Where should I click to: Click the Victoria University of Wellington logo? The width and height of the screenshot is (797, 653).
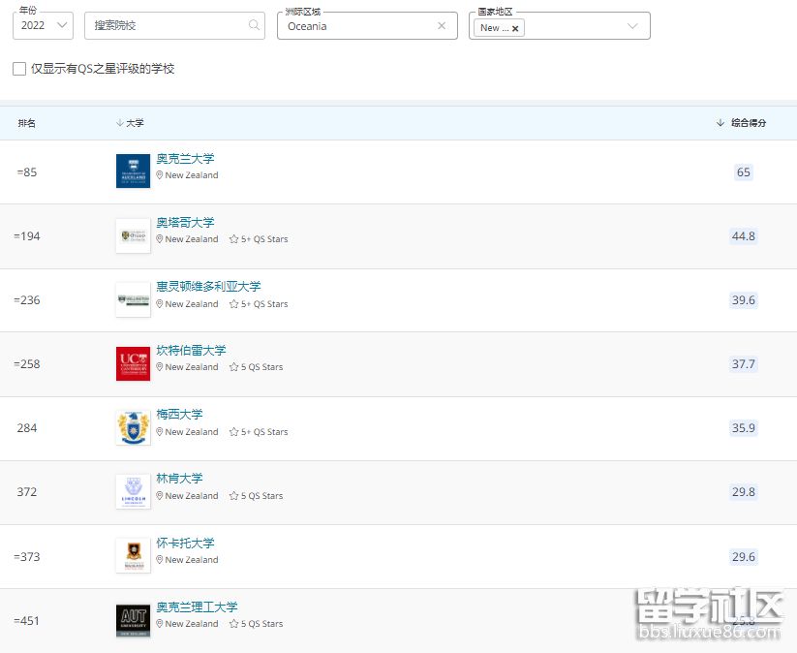point(133,299)
